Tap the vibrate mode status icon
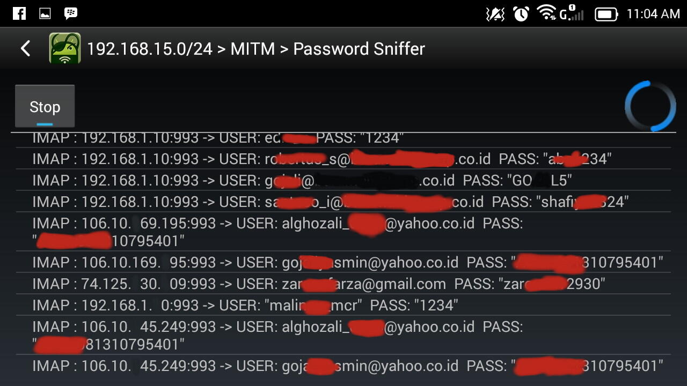 pos(495,14)
